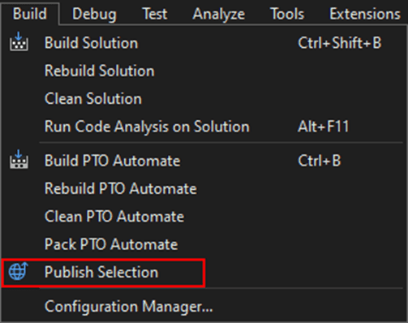Click the Build Solution icon
Viewport: 408px width, 323px height.
(19, 41)
